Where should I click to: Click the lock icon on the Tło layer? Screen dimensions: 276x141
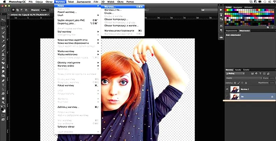point(272,96)
